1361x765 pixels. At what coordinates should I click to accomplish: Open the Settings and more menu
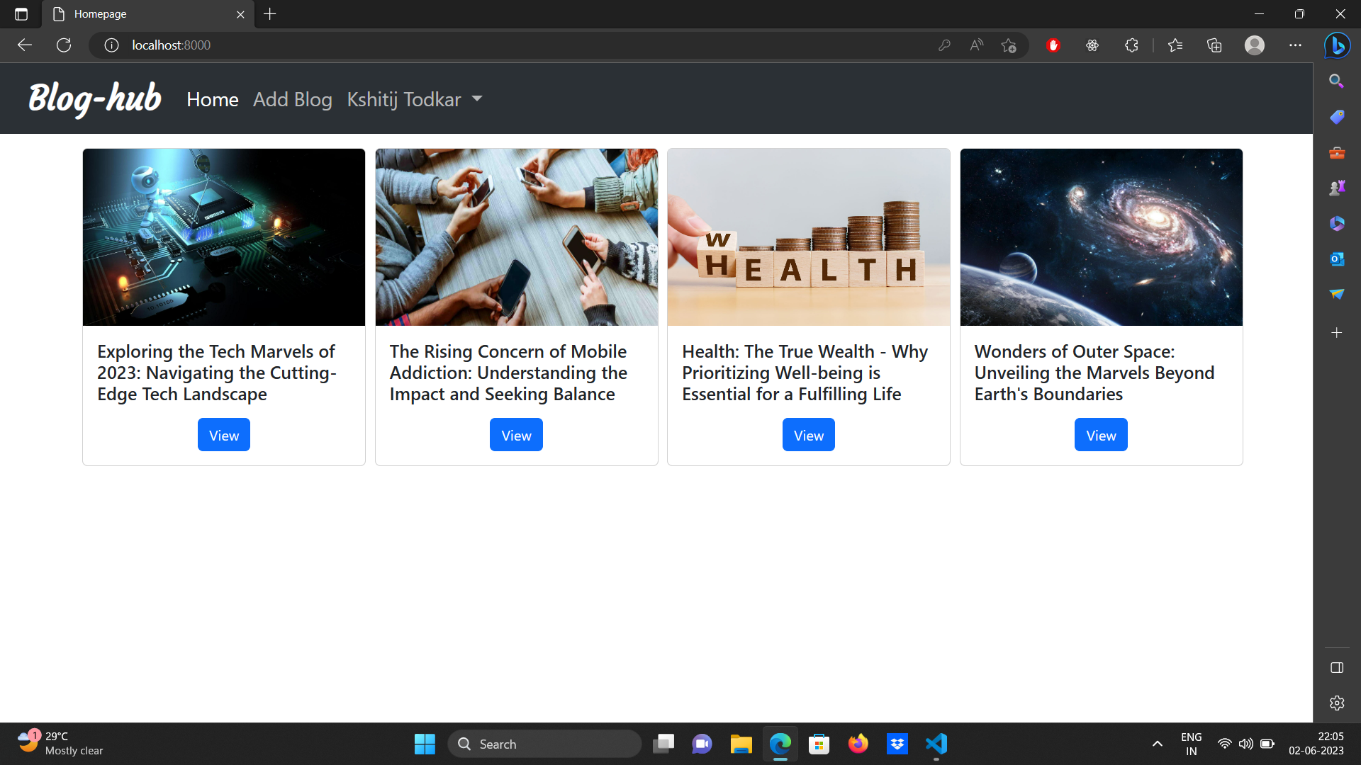1296,45
